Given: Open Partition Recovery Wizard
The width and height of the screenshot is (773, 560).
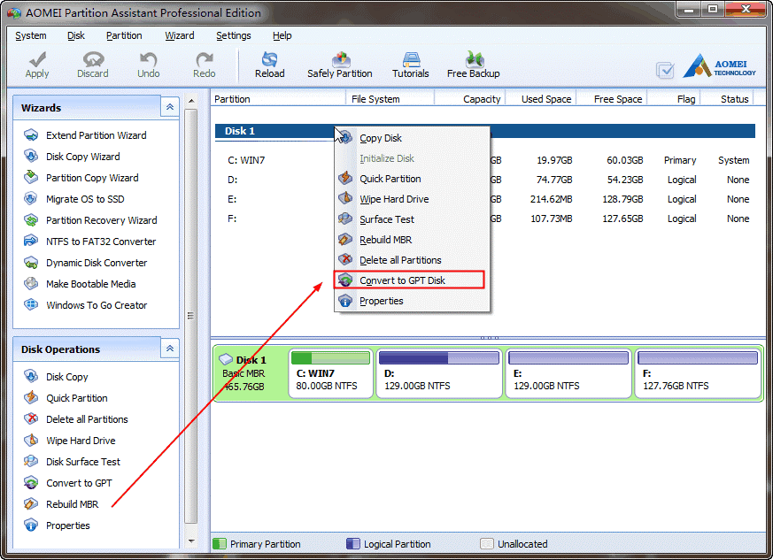Looking at the screenshot, I should coord(90,220).
